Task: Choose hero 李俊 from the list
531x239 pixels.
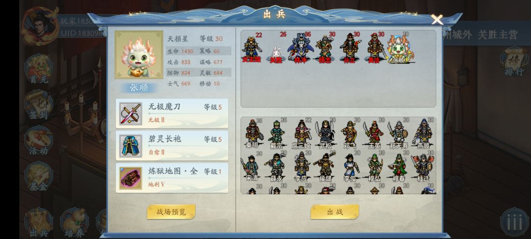Action: (350, 166)
